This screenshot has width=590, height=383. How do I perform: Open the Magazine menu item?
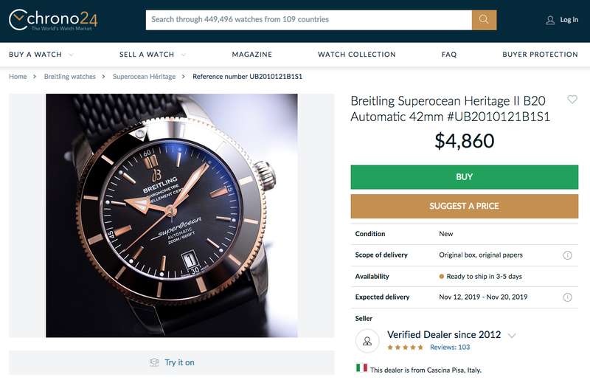pyautogui.click(x=251, y=55)
